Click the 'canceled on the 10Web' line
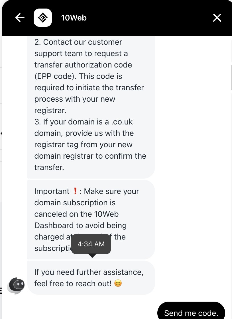232x319 pixels. 76,214
